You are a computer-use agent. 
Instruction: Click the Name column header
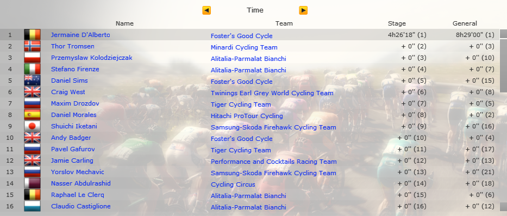pyautogui.click(x=124, y=23)
